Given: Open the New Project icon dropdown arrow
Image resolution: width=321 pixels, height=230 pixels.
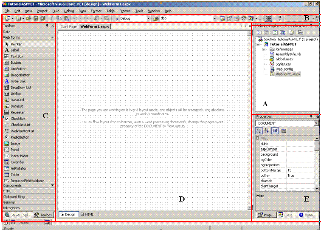Looking at the screenshot, I should tap(13, 19).
